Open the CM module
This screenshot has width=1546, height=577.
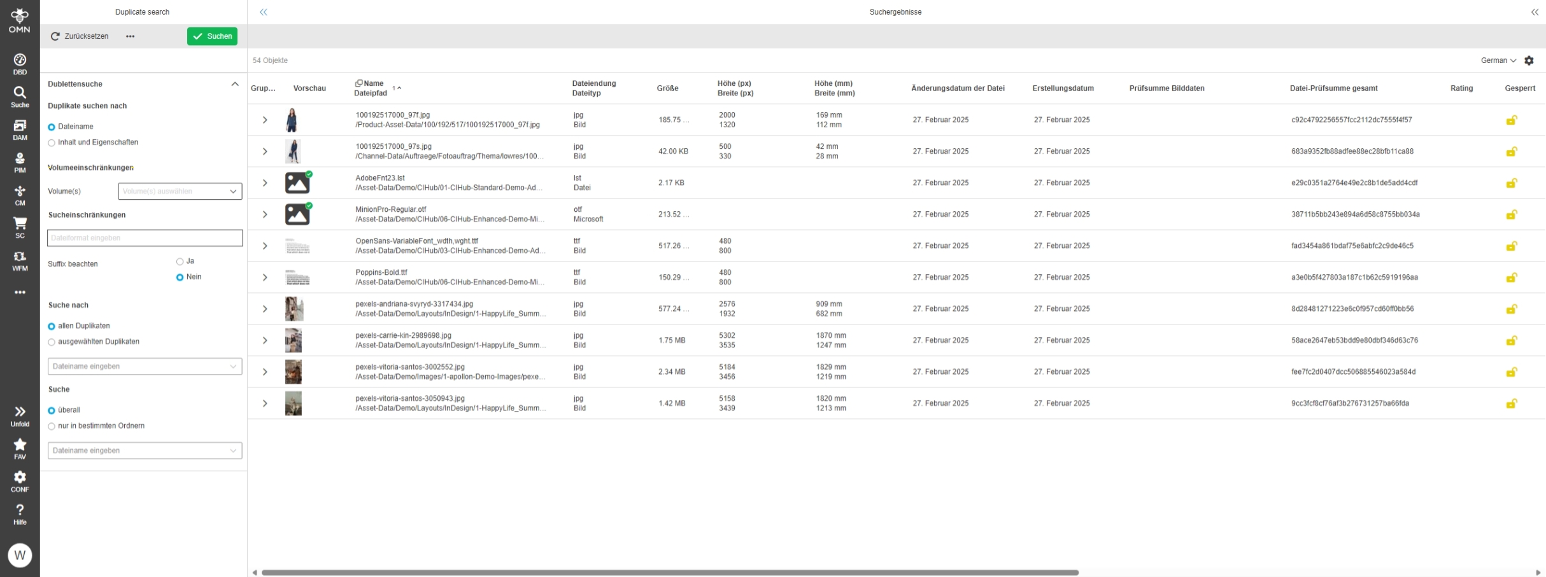point(20,196)
